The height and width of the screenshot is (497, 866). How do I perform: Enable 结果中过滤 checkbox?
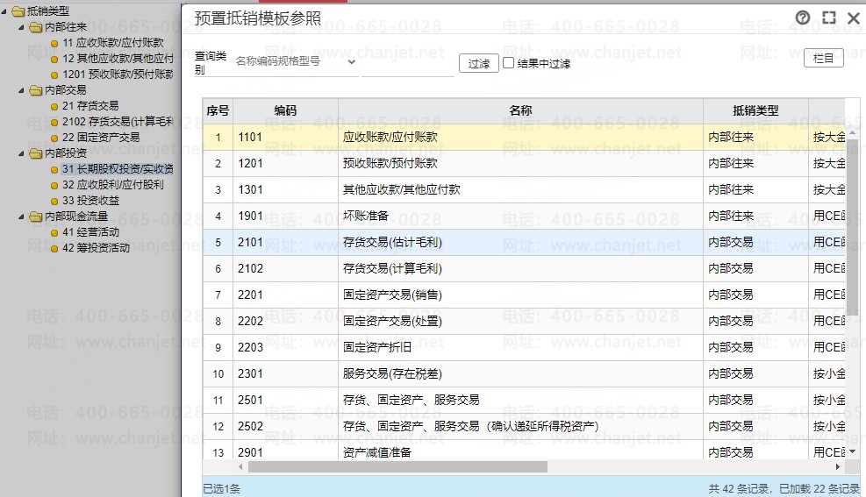(508, 63)
